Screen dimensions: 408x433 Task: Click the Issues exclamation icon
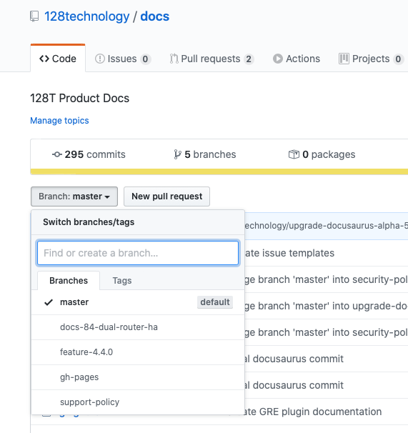[100, 59]
